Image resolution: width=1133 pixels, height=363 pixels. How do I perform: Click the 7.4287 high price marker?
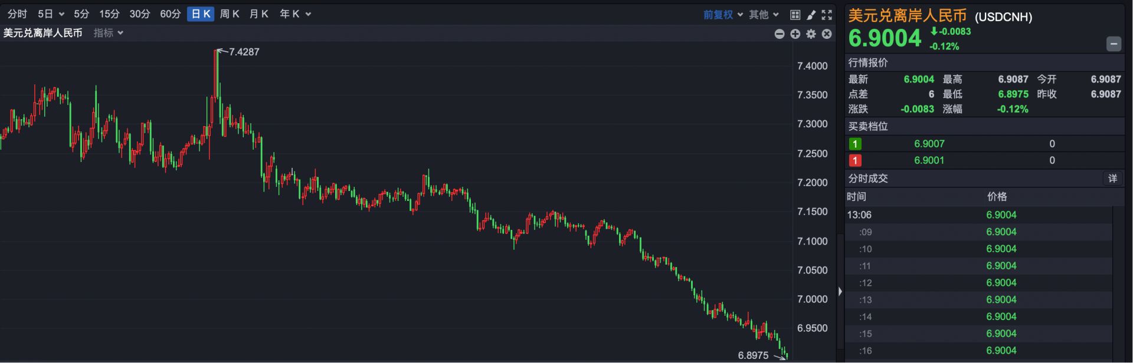pyautogui.click(x=243, y=52)
